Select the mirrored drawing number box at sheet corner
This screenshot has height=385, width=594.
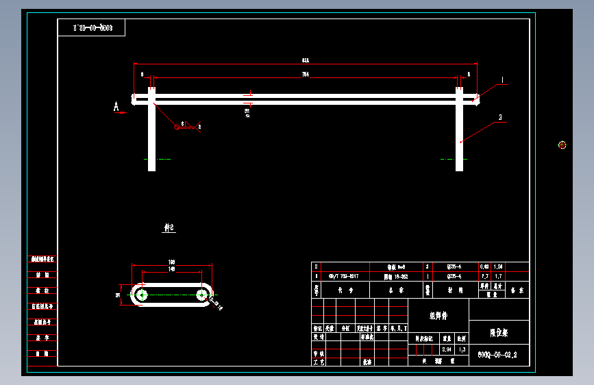(x=91, y=27)
